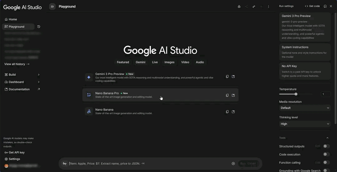Open the Thinking level dropdown
337x172 pixels.
[305, 124]
